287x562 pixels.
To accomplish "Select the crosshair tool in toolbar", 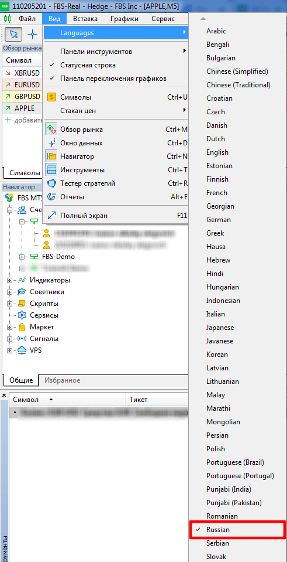I will point(33,35).
